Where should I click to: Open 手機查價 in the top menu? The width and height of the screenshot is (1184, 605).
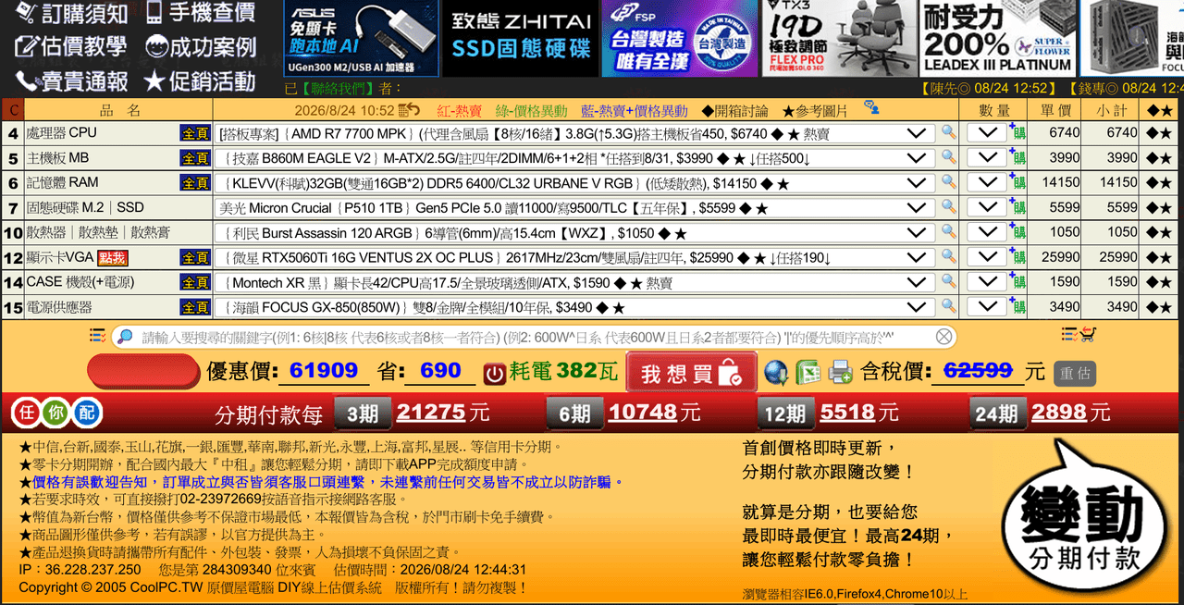pos(201,13)
